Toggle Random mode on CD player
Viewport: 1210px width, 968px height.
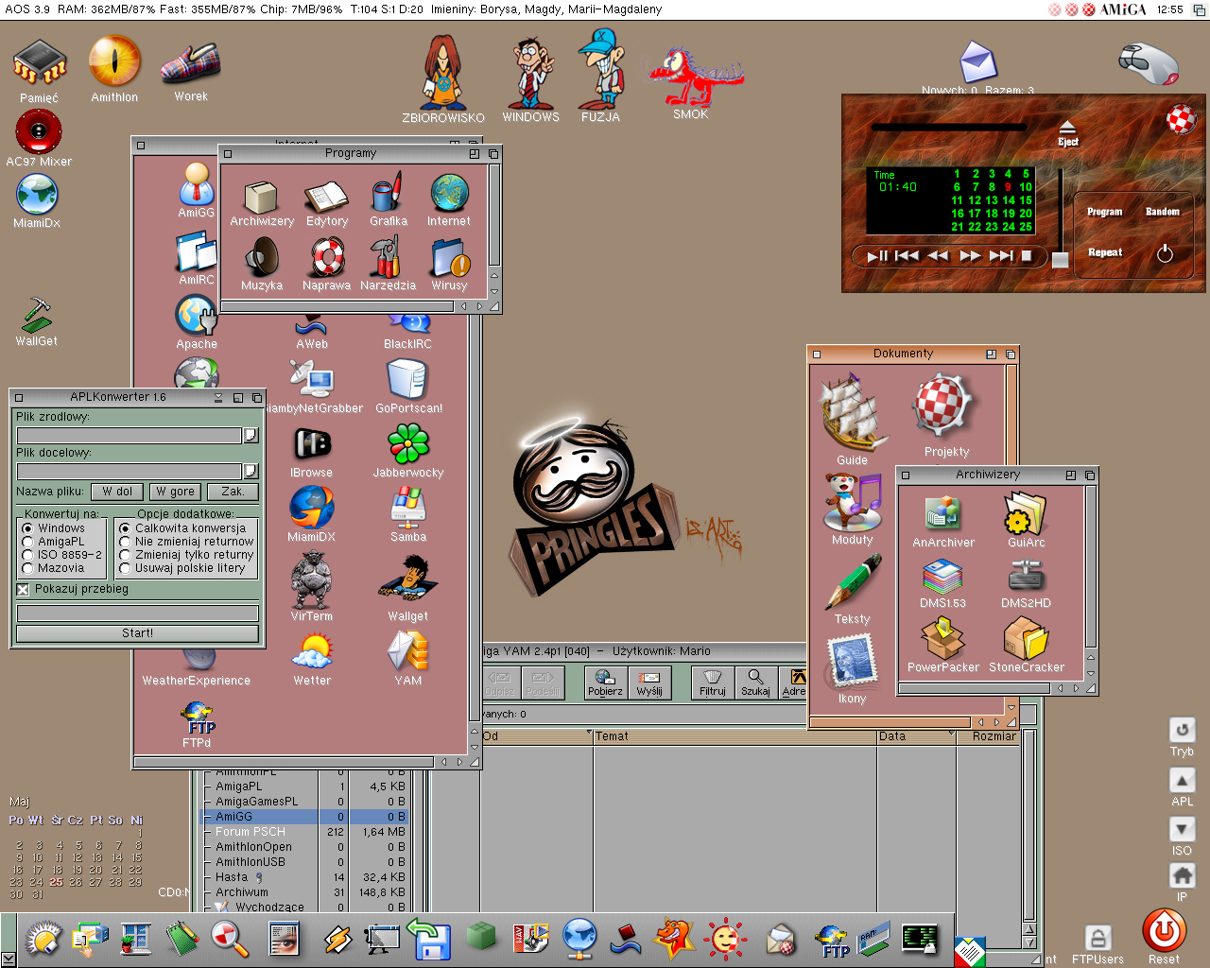pos(1163,212)
